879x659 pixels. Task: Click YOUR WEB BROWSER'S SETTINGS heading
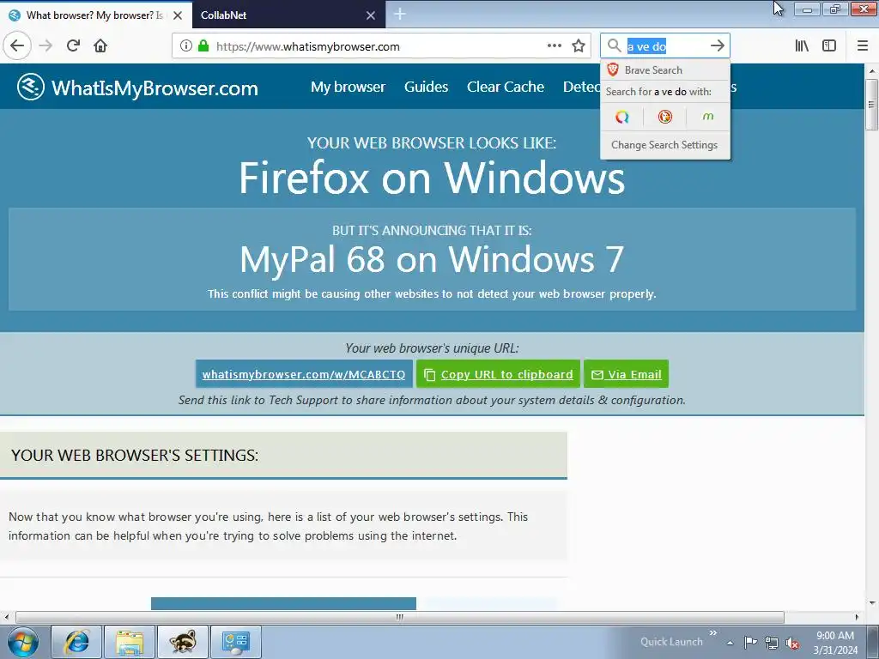(135, 455)
